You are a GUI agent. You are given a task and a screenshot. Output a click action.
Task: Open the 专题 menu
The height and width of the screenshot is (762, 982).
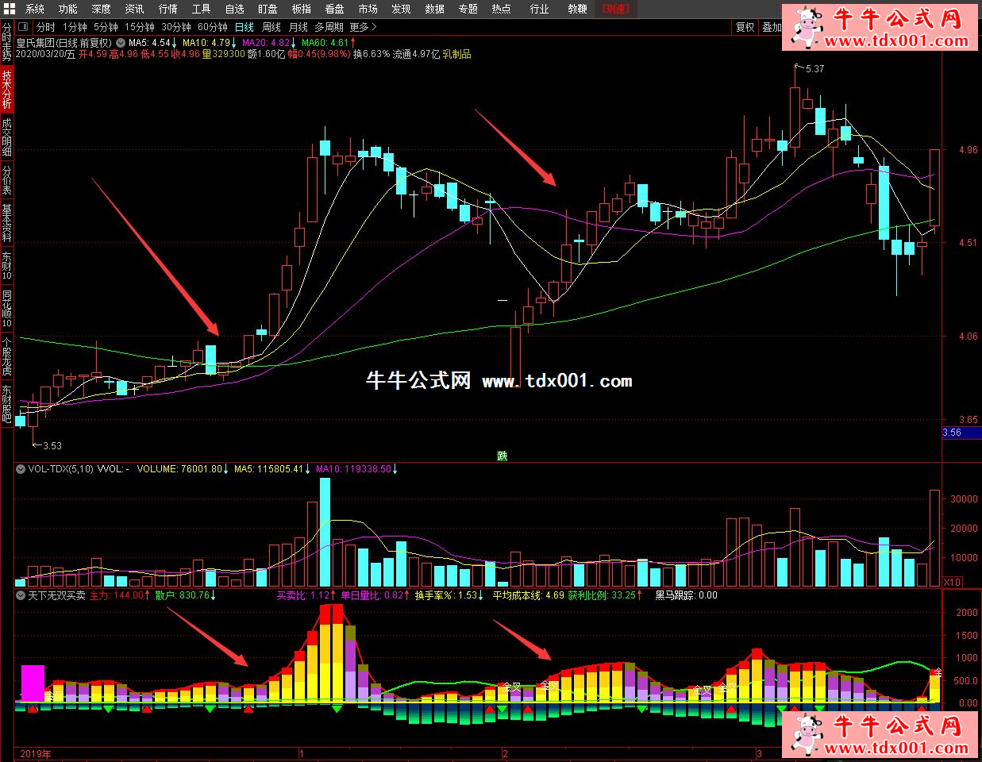pyautogui.click(x=468, y=9)
